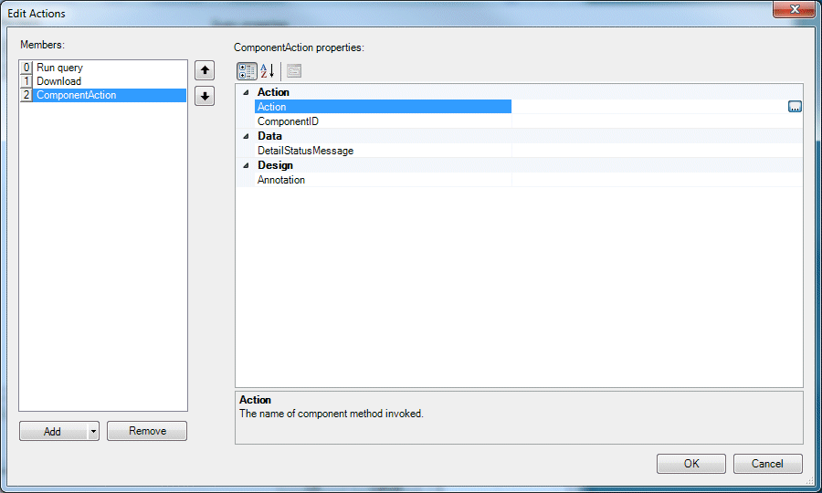The width and height of the screenshot is (822, 493).
Task: Move selected member down with arrow
Action: point(205,97)
